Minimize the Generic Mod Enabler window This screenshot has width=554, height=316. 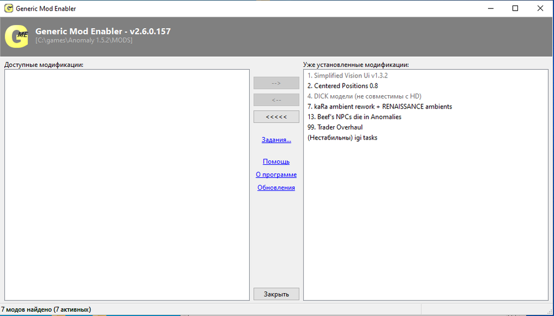pyautogui.click(x=490, y=8)
